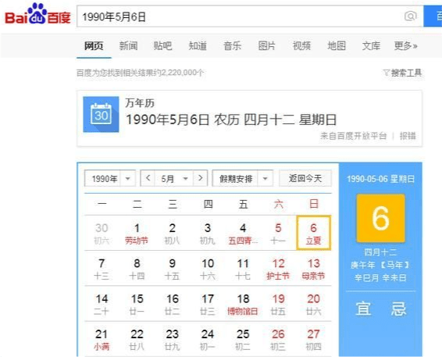Switch to the 图片 tab
Screen dimensions: 442x357
(x=266, y=45)
